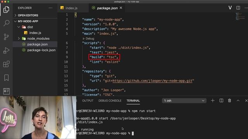
Task: Switch to the DEBUG CONSOLE tab
Action: [x=110, y=100]
